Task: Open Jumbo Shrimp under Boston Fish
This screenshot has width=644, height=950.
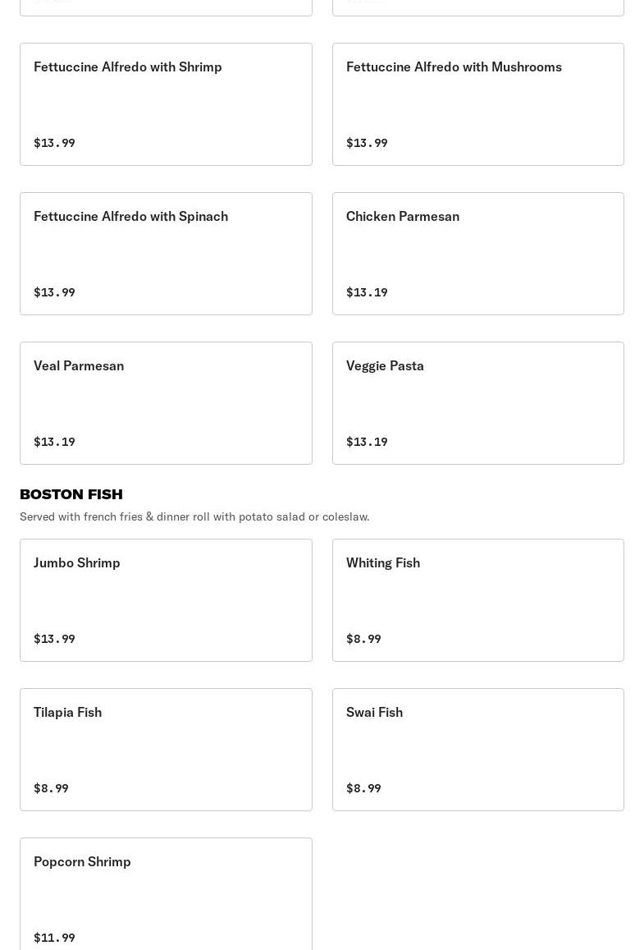Action: [x=166, y=600]
